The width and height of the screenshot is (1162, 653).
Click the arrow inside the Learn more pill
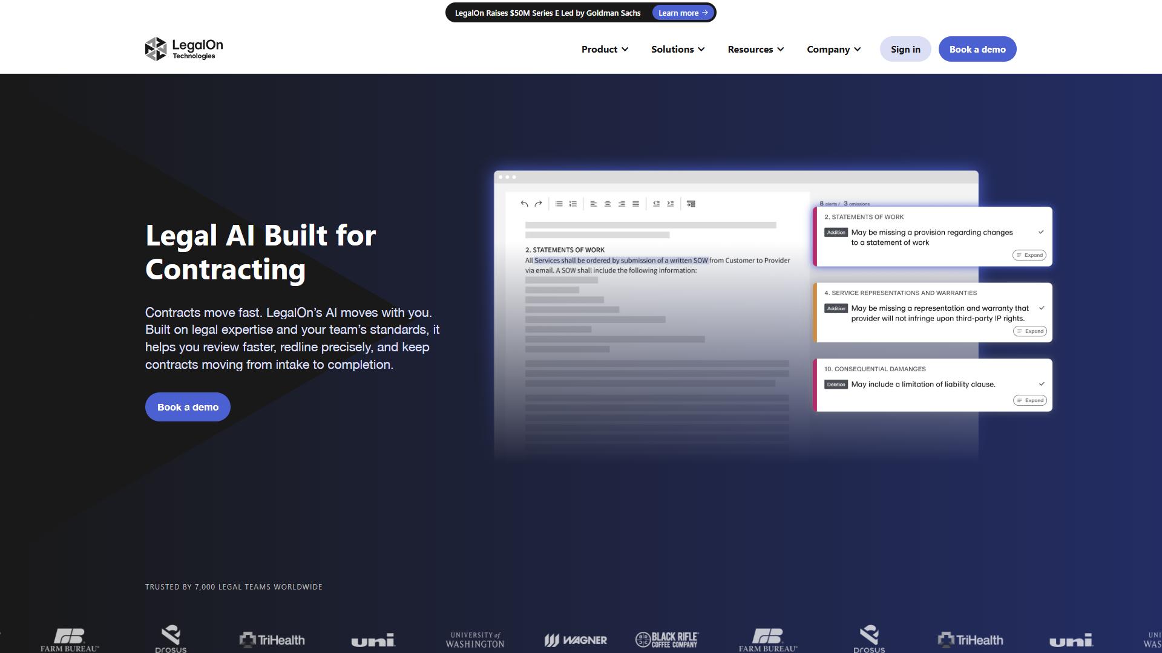click(705, 13)
